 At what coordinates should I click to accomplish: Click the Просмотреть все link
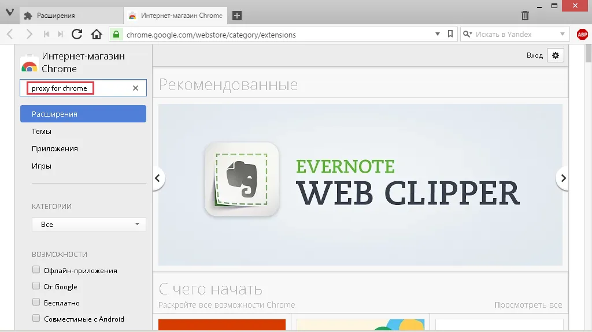tap(528, 305)
